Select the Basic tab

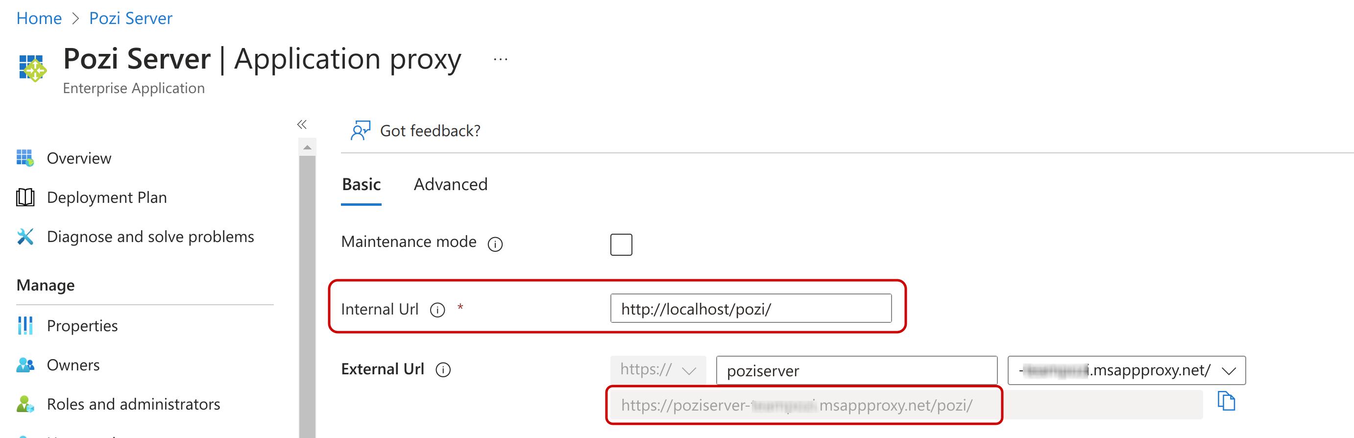pyautogui.click(x=361, y=185)
